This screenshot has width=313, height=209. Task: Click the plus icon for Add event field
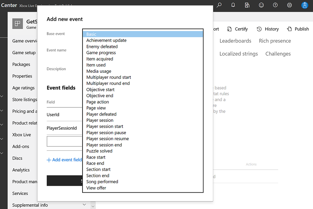click(49, 160)
